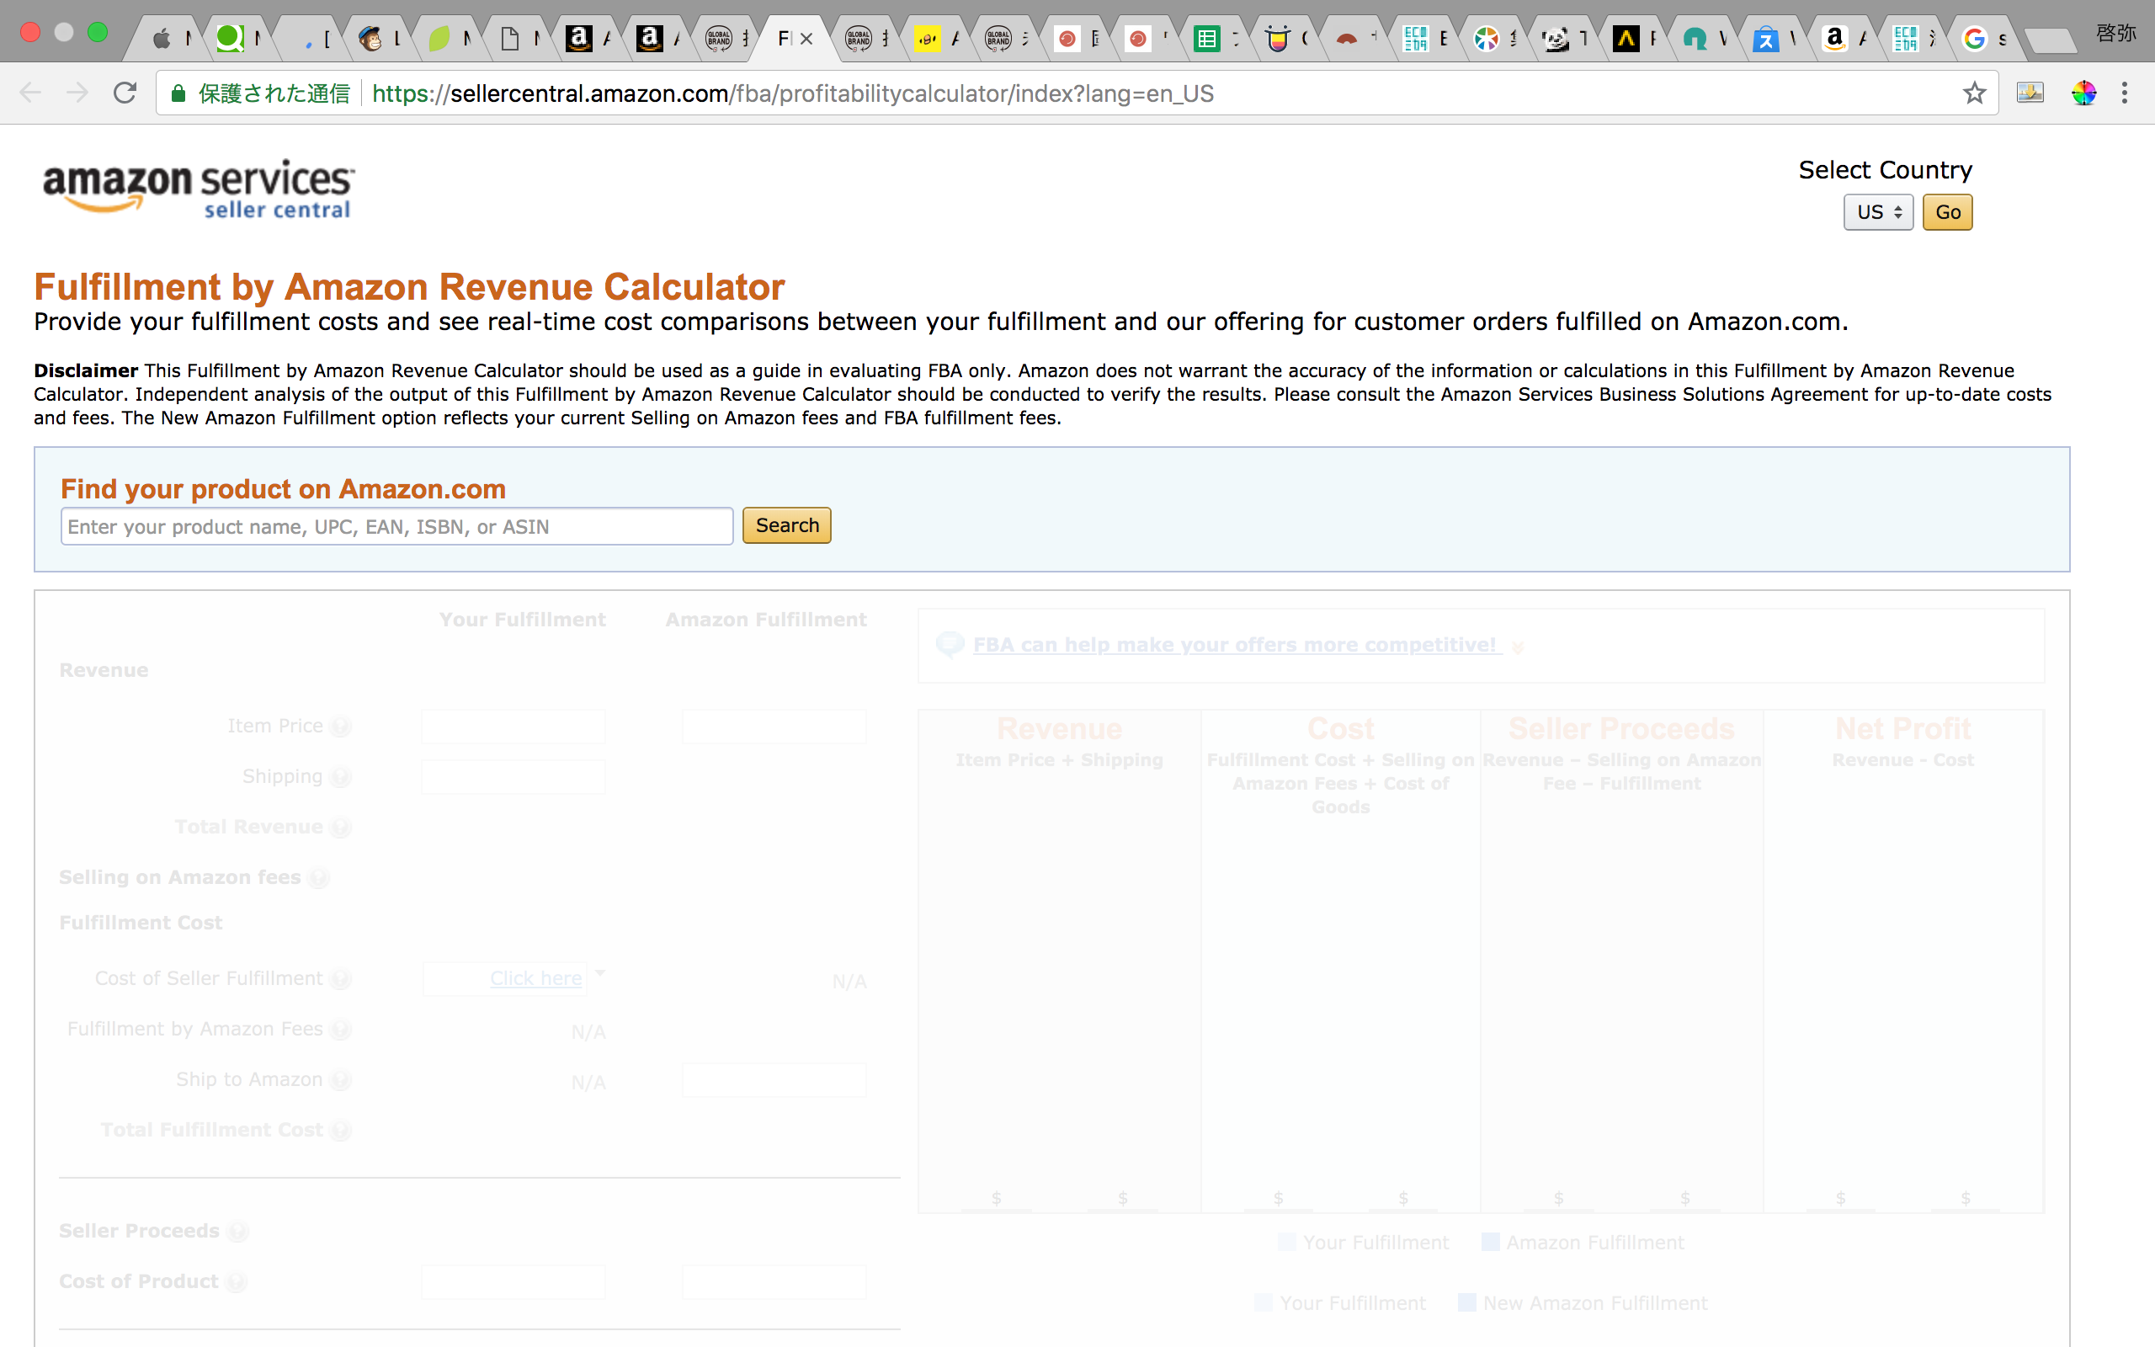Click the Amazon Services Seller Central logo
Image resolution: width=2155 pixels, height=1347 pixels.
coord(199,189)
